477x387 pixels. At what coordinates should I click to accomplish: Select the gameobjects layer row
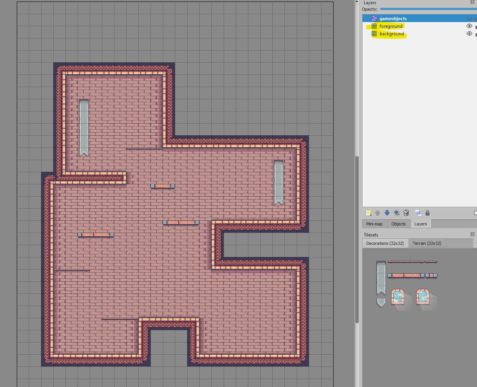(420, 18)
